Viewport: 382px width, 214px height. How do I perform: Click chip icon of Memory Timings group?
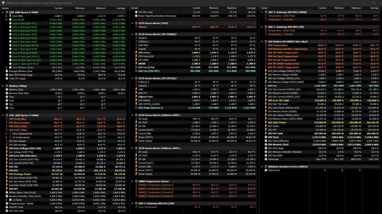[6, 86]
